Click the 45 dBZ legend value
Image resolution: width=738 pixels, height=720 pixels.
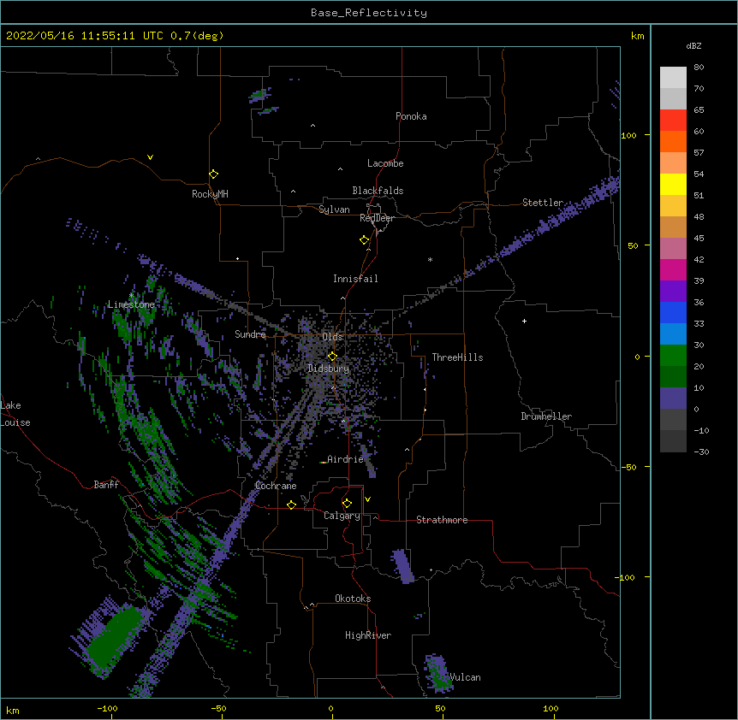(699, 238)
